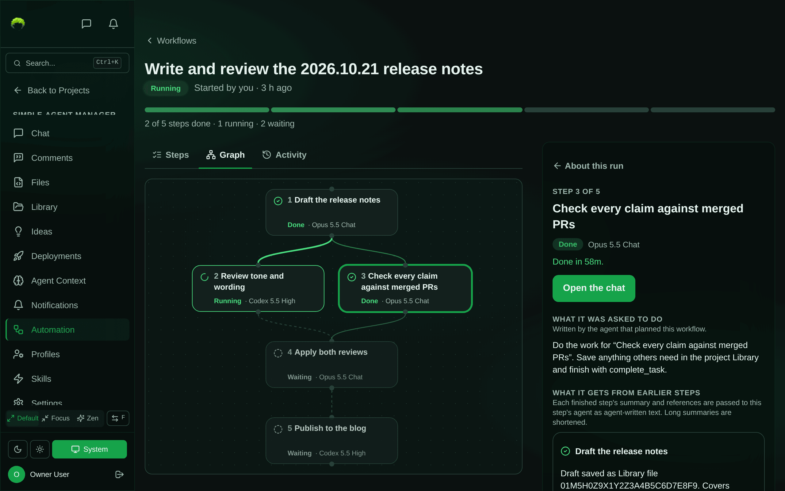Switch to the Steps tab
This screenshot has height=491, width=785.
(171, 155)
